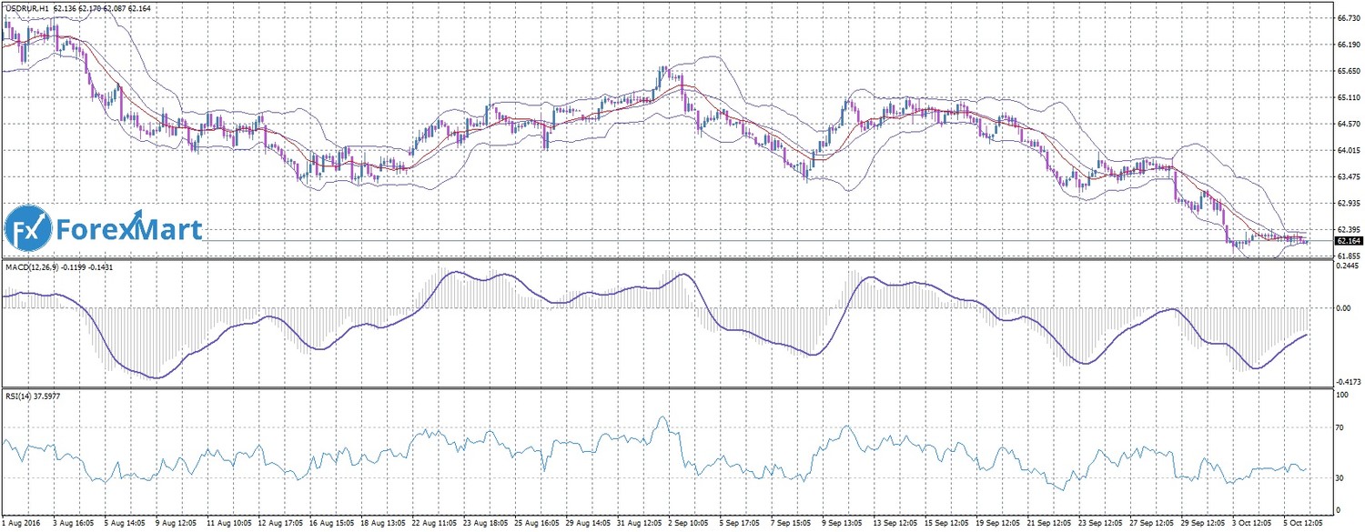Click the ForexMart FX circle logo icon
1365x532 pixels.
pos(28,230)
